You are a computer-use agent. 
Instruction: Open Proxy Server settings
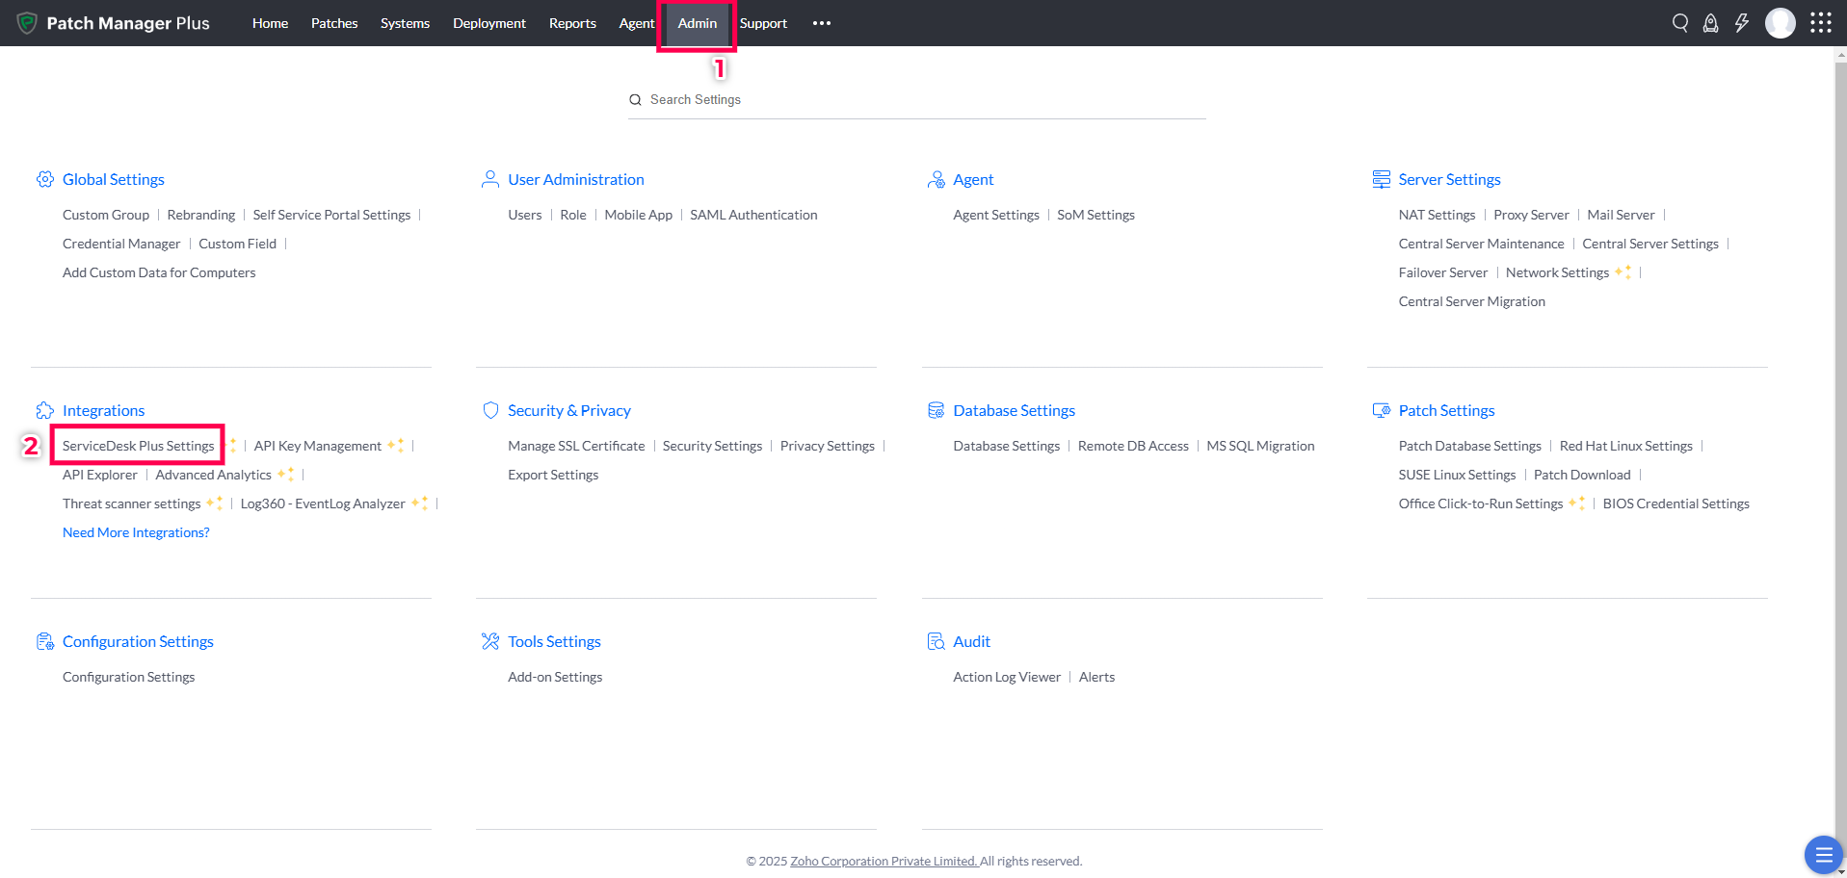click(x=1531, y=215)
